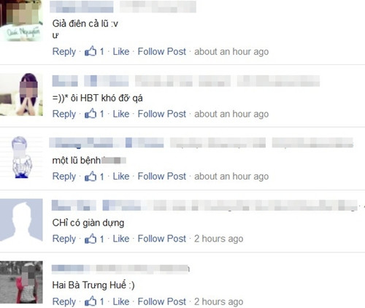Like the 'ôi HBT khó đỡ qá' comment
365x308 pixels.
121,114
